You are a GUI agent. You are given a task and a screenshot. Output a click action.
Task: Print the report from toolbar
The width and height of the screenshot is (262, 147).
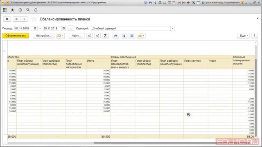tap(116, 36)
